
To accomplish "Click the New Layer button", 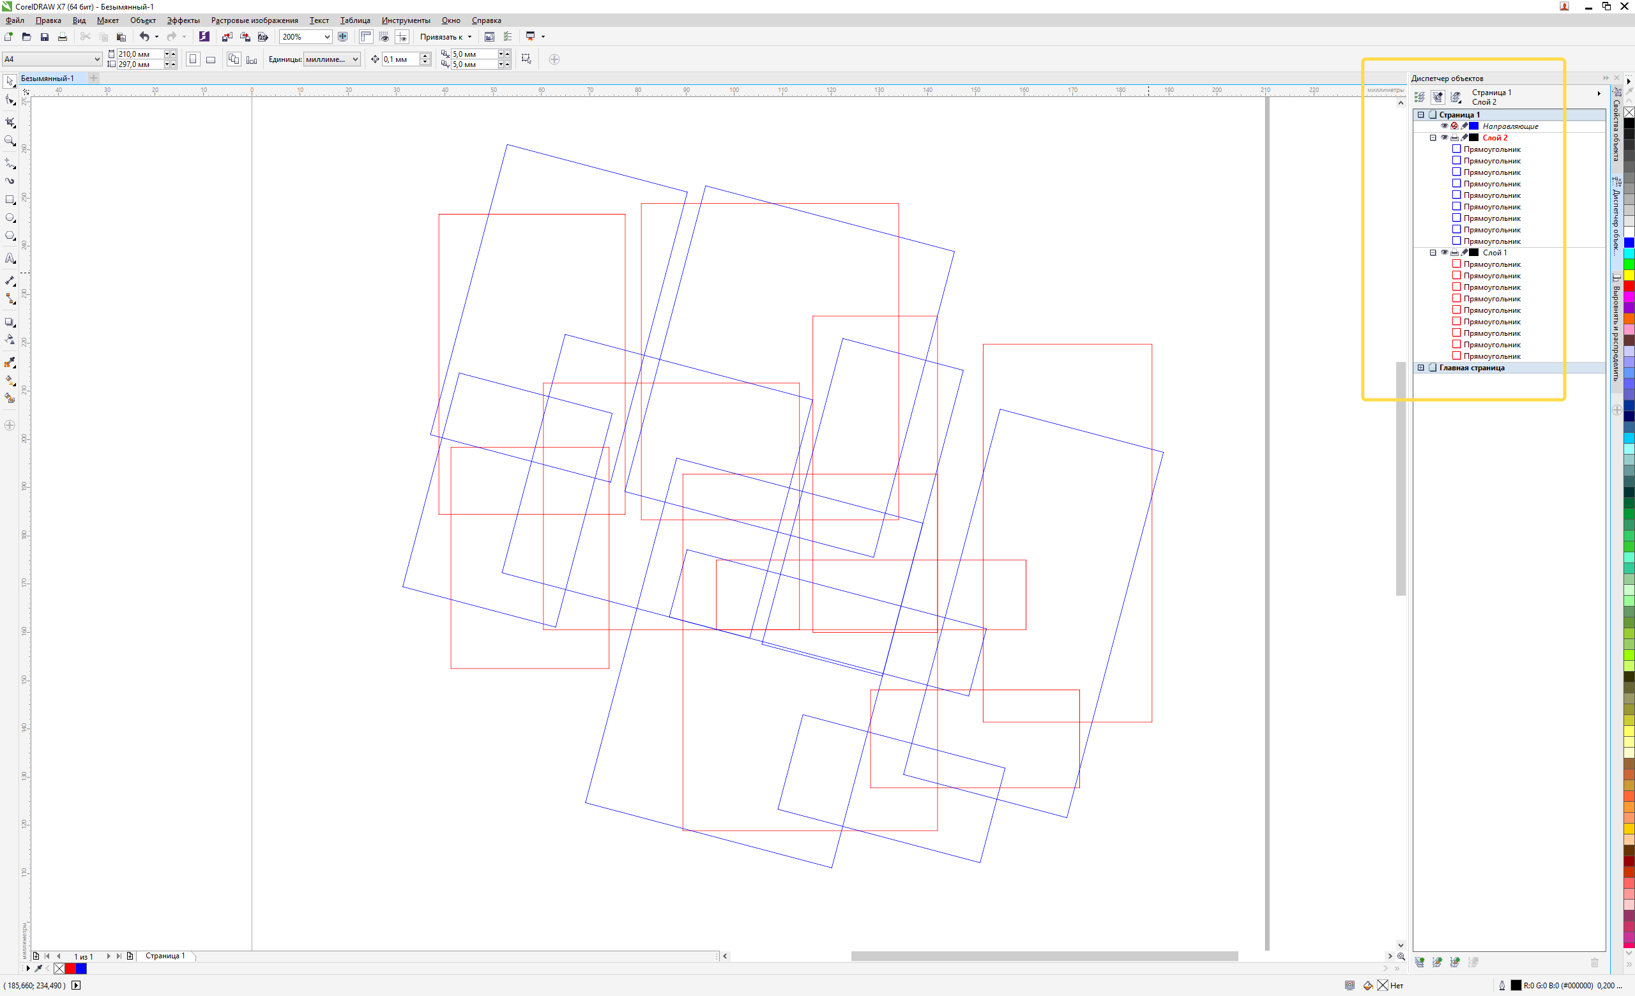I will tap(1419, 962).
